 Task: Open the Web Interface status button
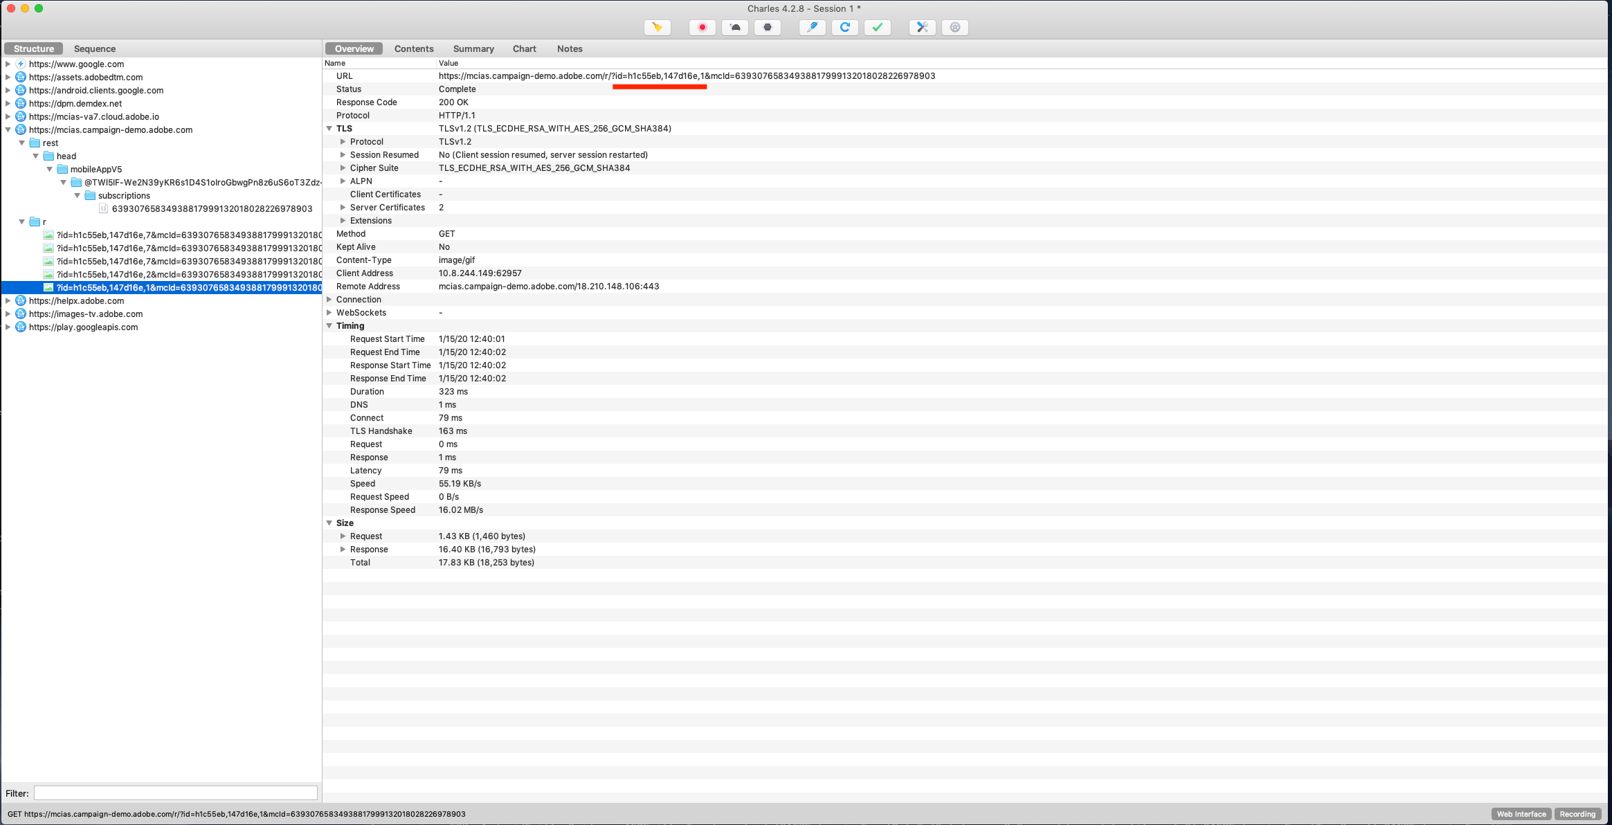1521,814
